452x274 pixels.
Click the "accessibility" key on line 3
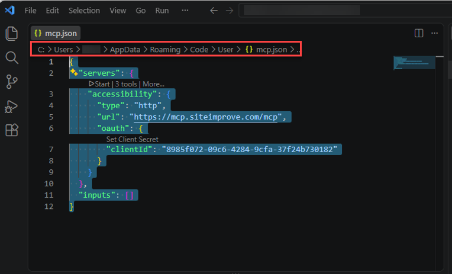[x=122, y=94]
